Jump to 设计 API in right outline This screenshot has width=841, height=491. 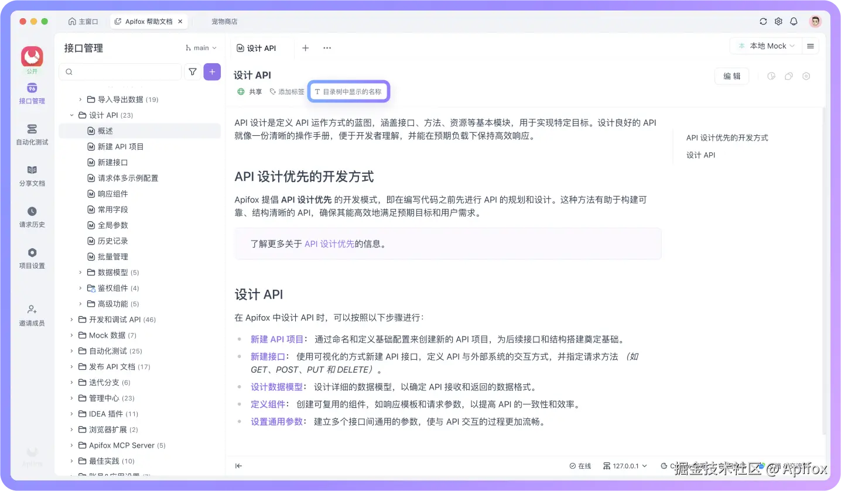(700, 155)
